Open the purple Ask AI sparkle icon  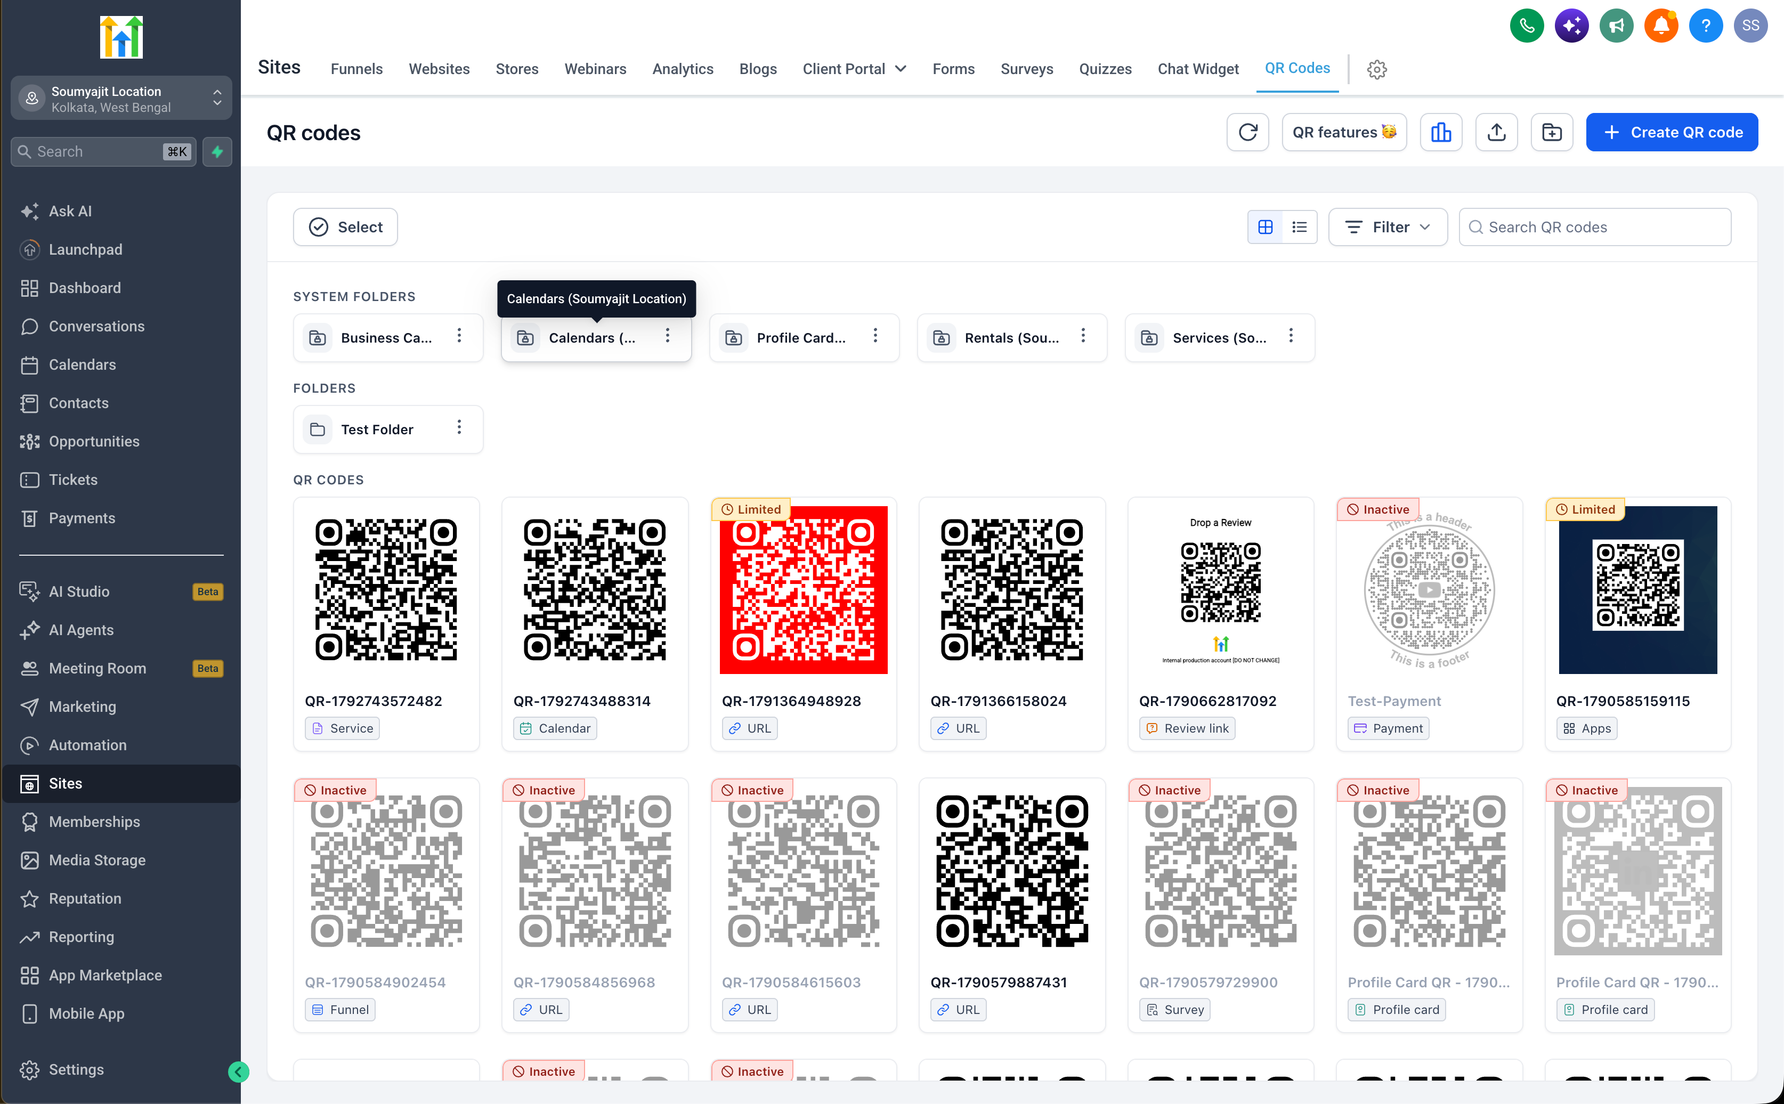pos(1571,26)
